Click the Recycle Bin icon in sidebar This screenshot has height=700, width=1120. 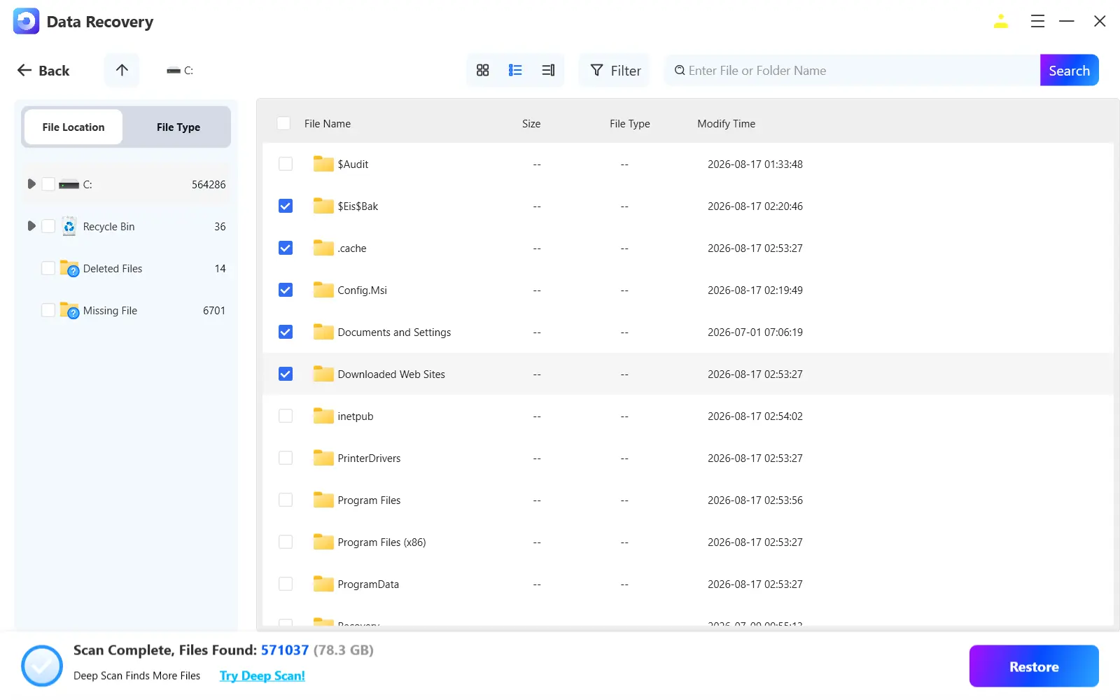pos(69,226)
